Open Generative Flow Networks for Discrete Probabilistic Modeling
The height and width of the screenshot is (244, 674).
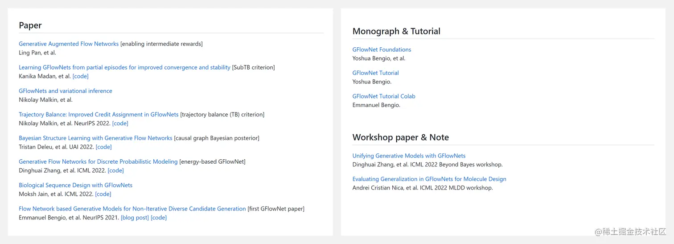pos(98,161)
